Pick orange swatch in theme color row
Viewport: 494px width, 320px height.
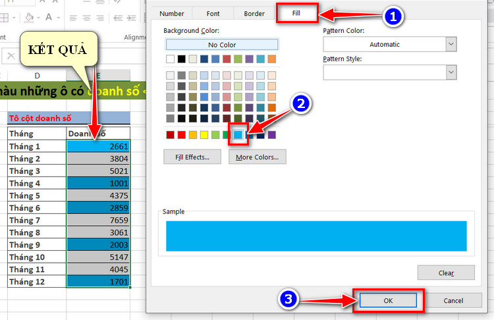pyautogui.click(x=272, y=59)
